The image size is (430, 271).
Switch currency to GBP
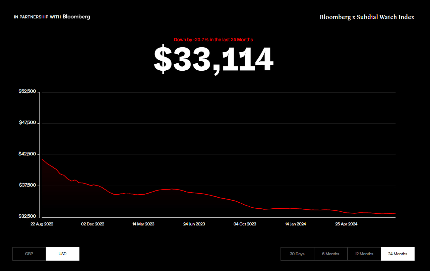click(29, 254)
